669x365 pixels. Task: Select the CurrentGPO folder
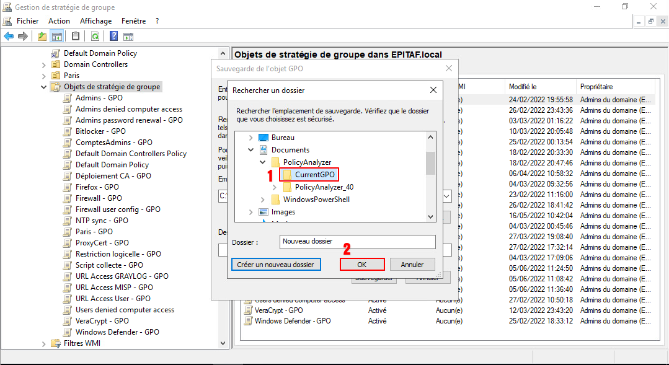[314, 175]
